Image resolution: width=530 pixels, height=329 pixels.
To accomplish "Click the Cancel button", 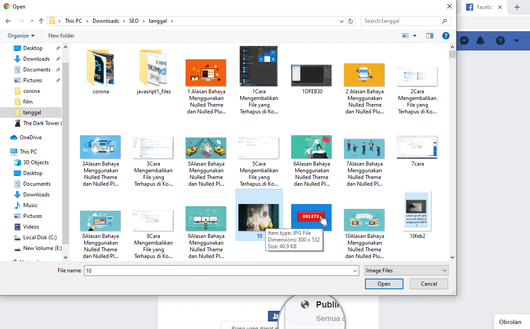I will click(x=429, y=284).
